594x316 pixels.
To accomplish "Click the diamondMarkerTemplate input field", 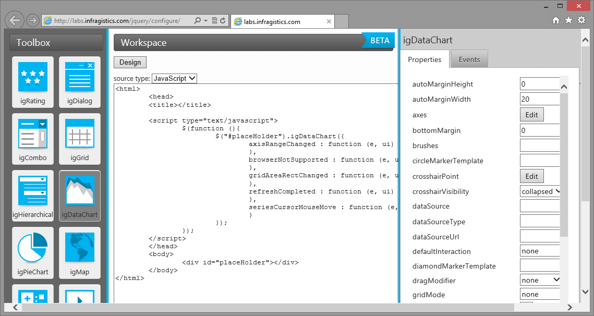I will (x=540, y=265).
